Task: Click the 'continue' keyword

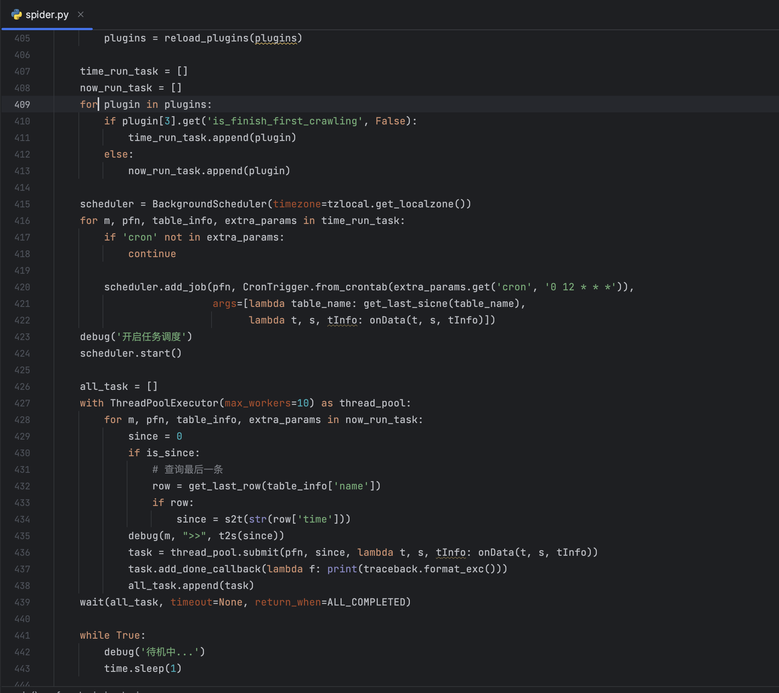Action: point(152,254)
